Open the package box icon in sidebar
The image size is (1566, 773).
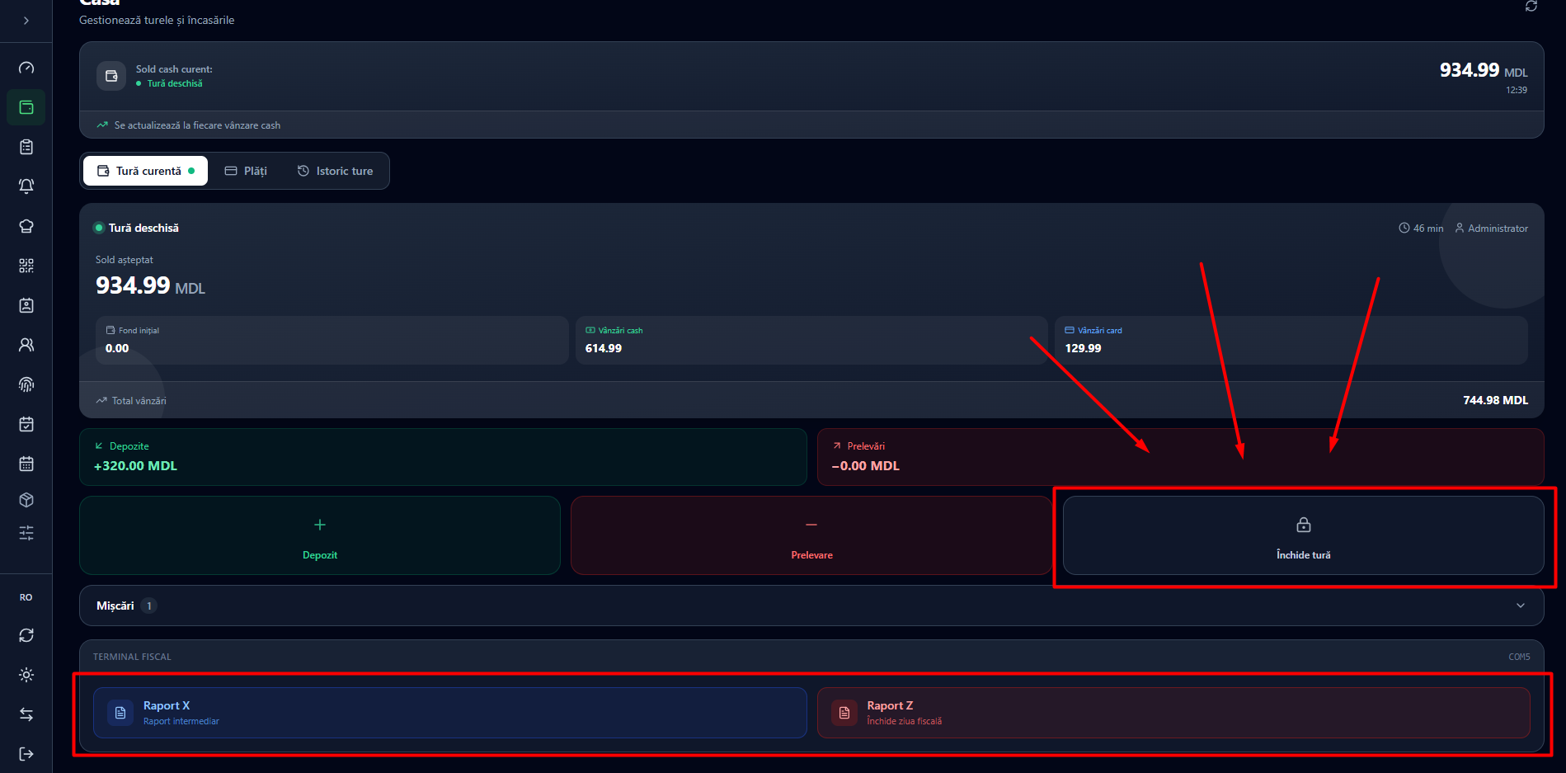(26, 500)
